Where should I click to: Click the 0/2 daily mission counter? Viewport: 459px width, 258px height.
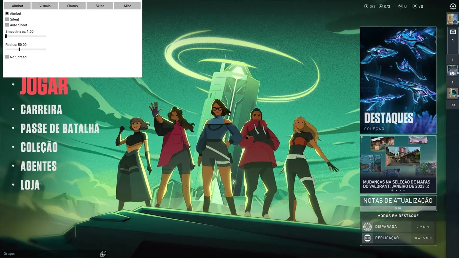tap(372, 6)
